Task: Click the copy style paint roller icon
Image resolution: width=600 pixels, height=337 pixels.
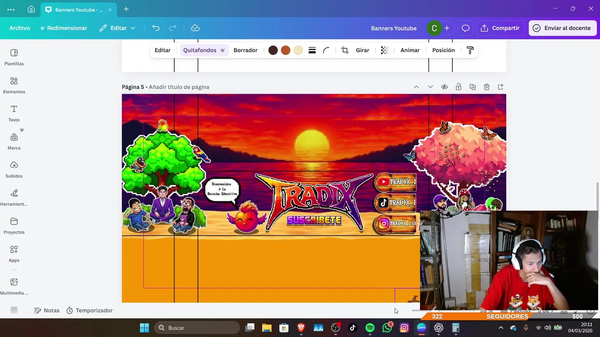Action: point(470,50)
